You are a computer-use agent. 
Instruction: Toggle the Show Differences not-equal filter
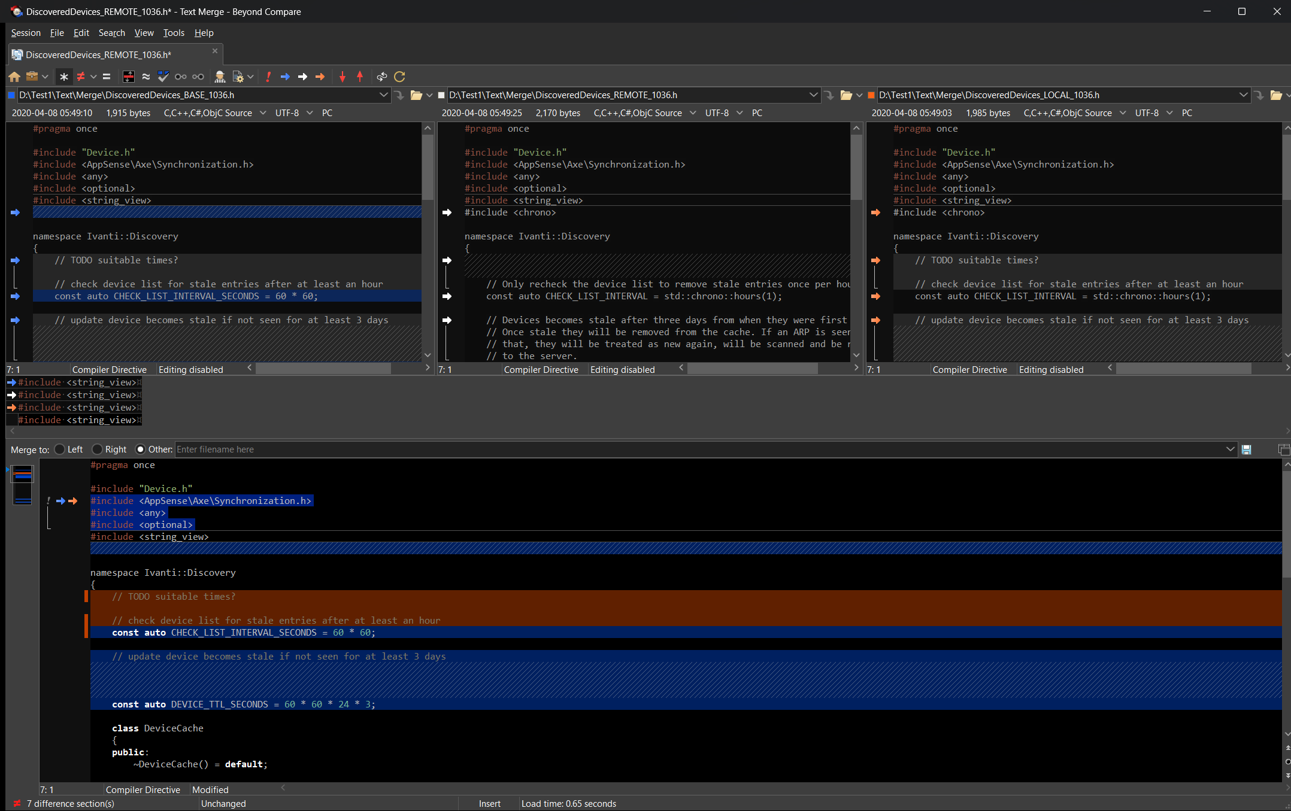coord(81,77)
